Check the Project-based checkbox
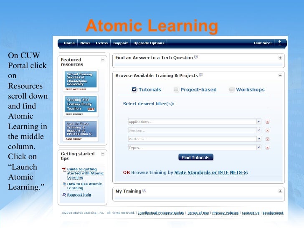 (x=176, y=89)
